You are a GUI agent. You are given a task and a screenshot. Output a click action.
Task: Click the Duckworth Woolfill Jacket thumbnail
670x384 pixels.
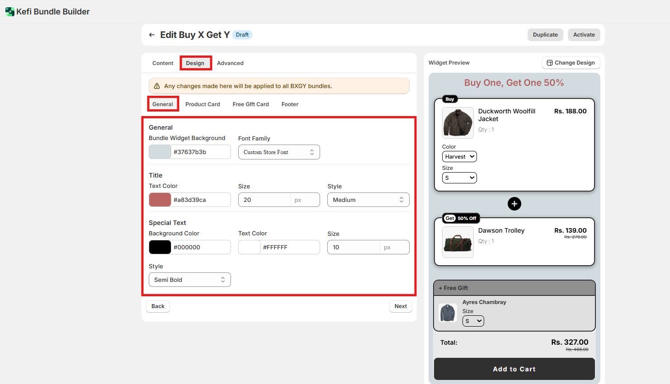(x=458, y=123)
